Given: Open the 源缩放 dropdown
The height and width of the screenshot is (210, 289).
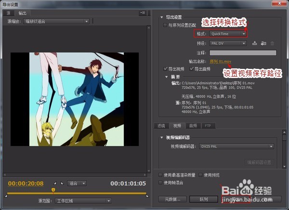Looking at the screenshot, I should 56,21.
